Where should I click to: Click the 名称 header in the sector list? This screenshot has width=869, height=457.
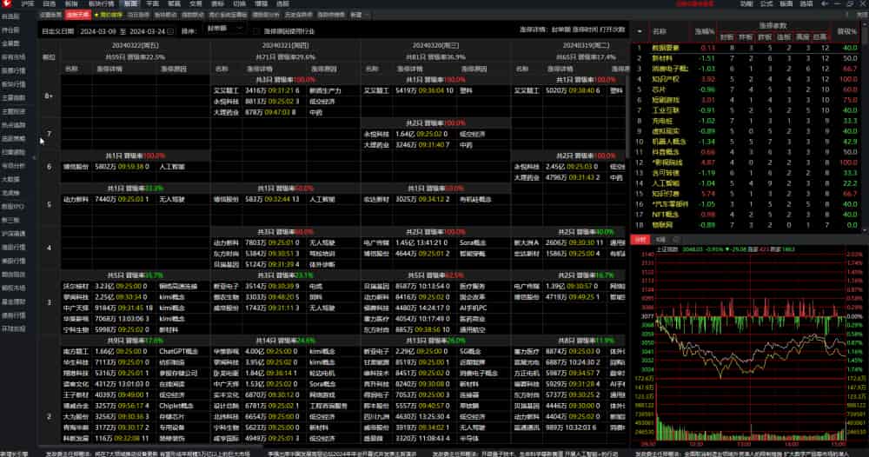660,31
